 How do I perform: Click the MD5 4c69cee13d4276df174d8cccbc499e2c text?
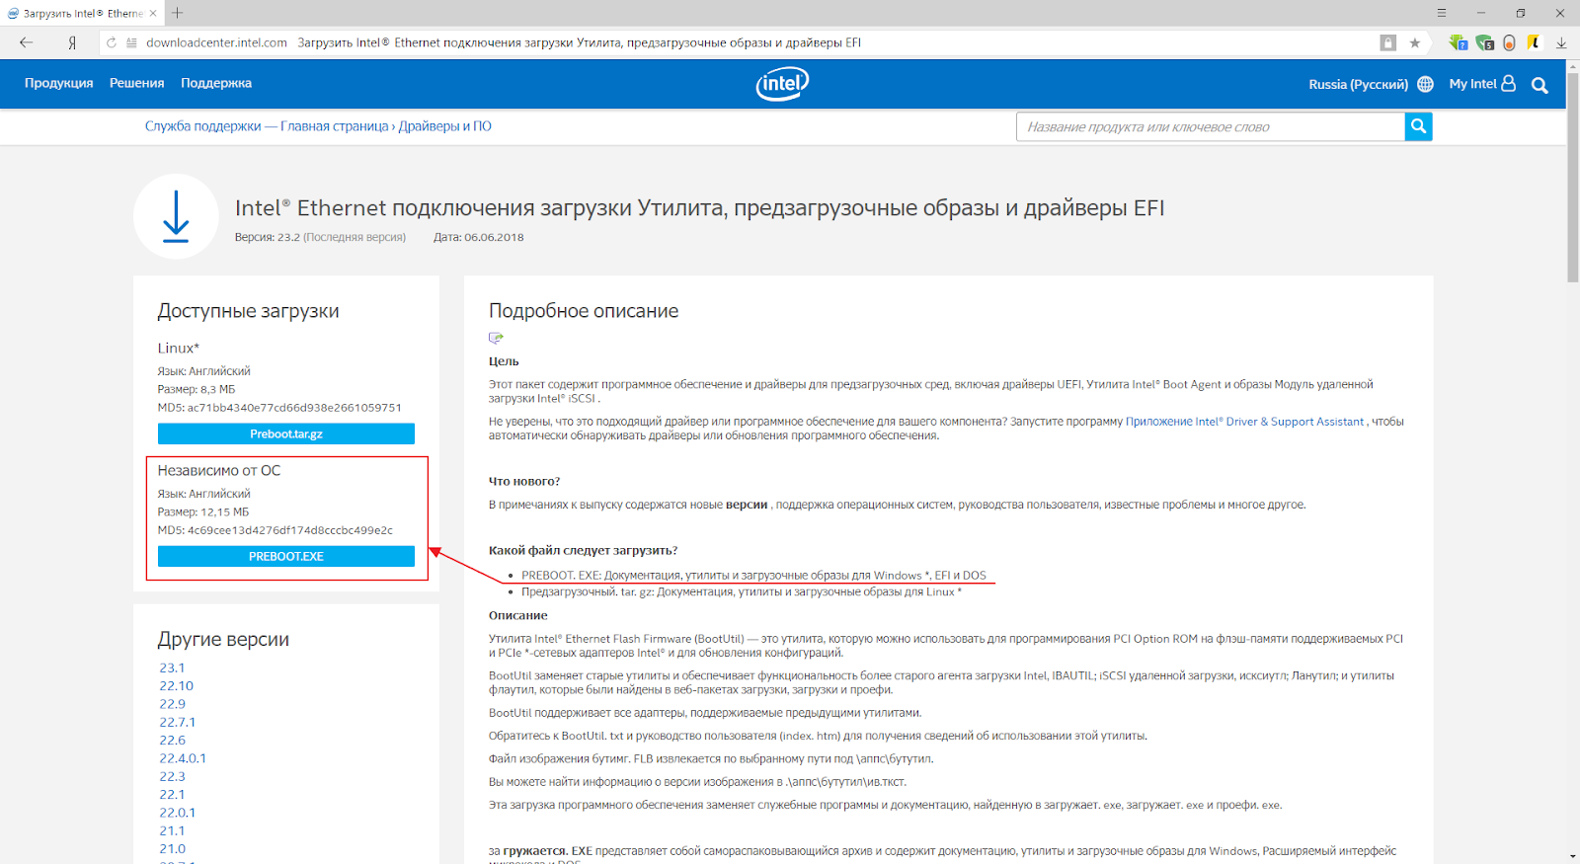point(276,530)
